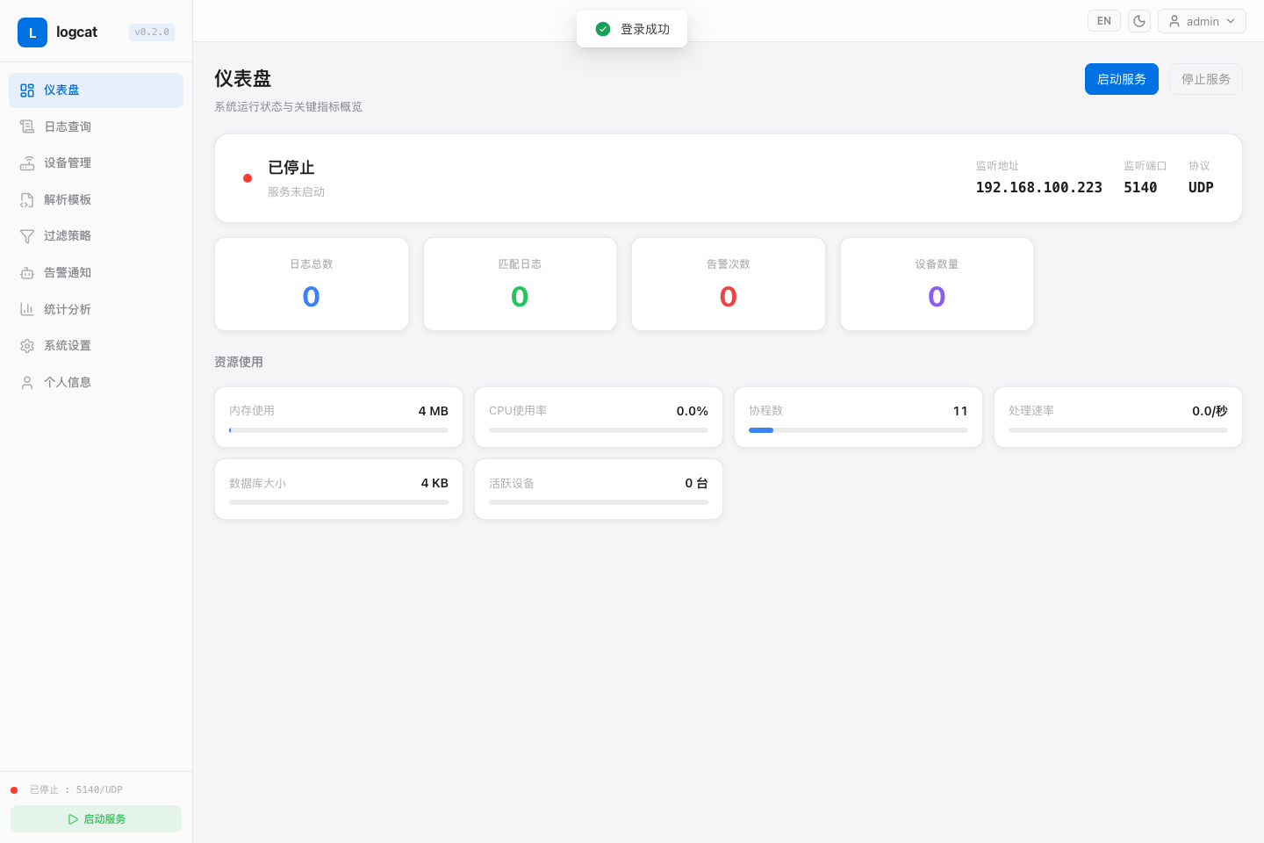Click the 仪表盘 page title

(x=243, y=79)
